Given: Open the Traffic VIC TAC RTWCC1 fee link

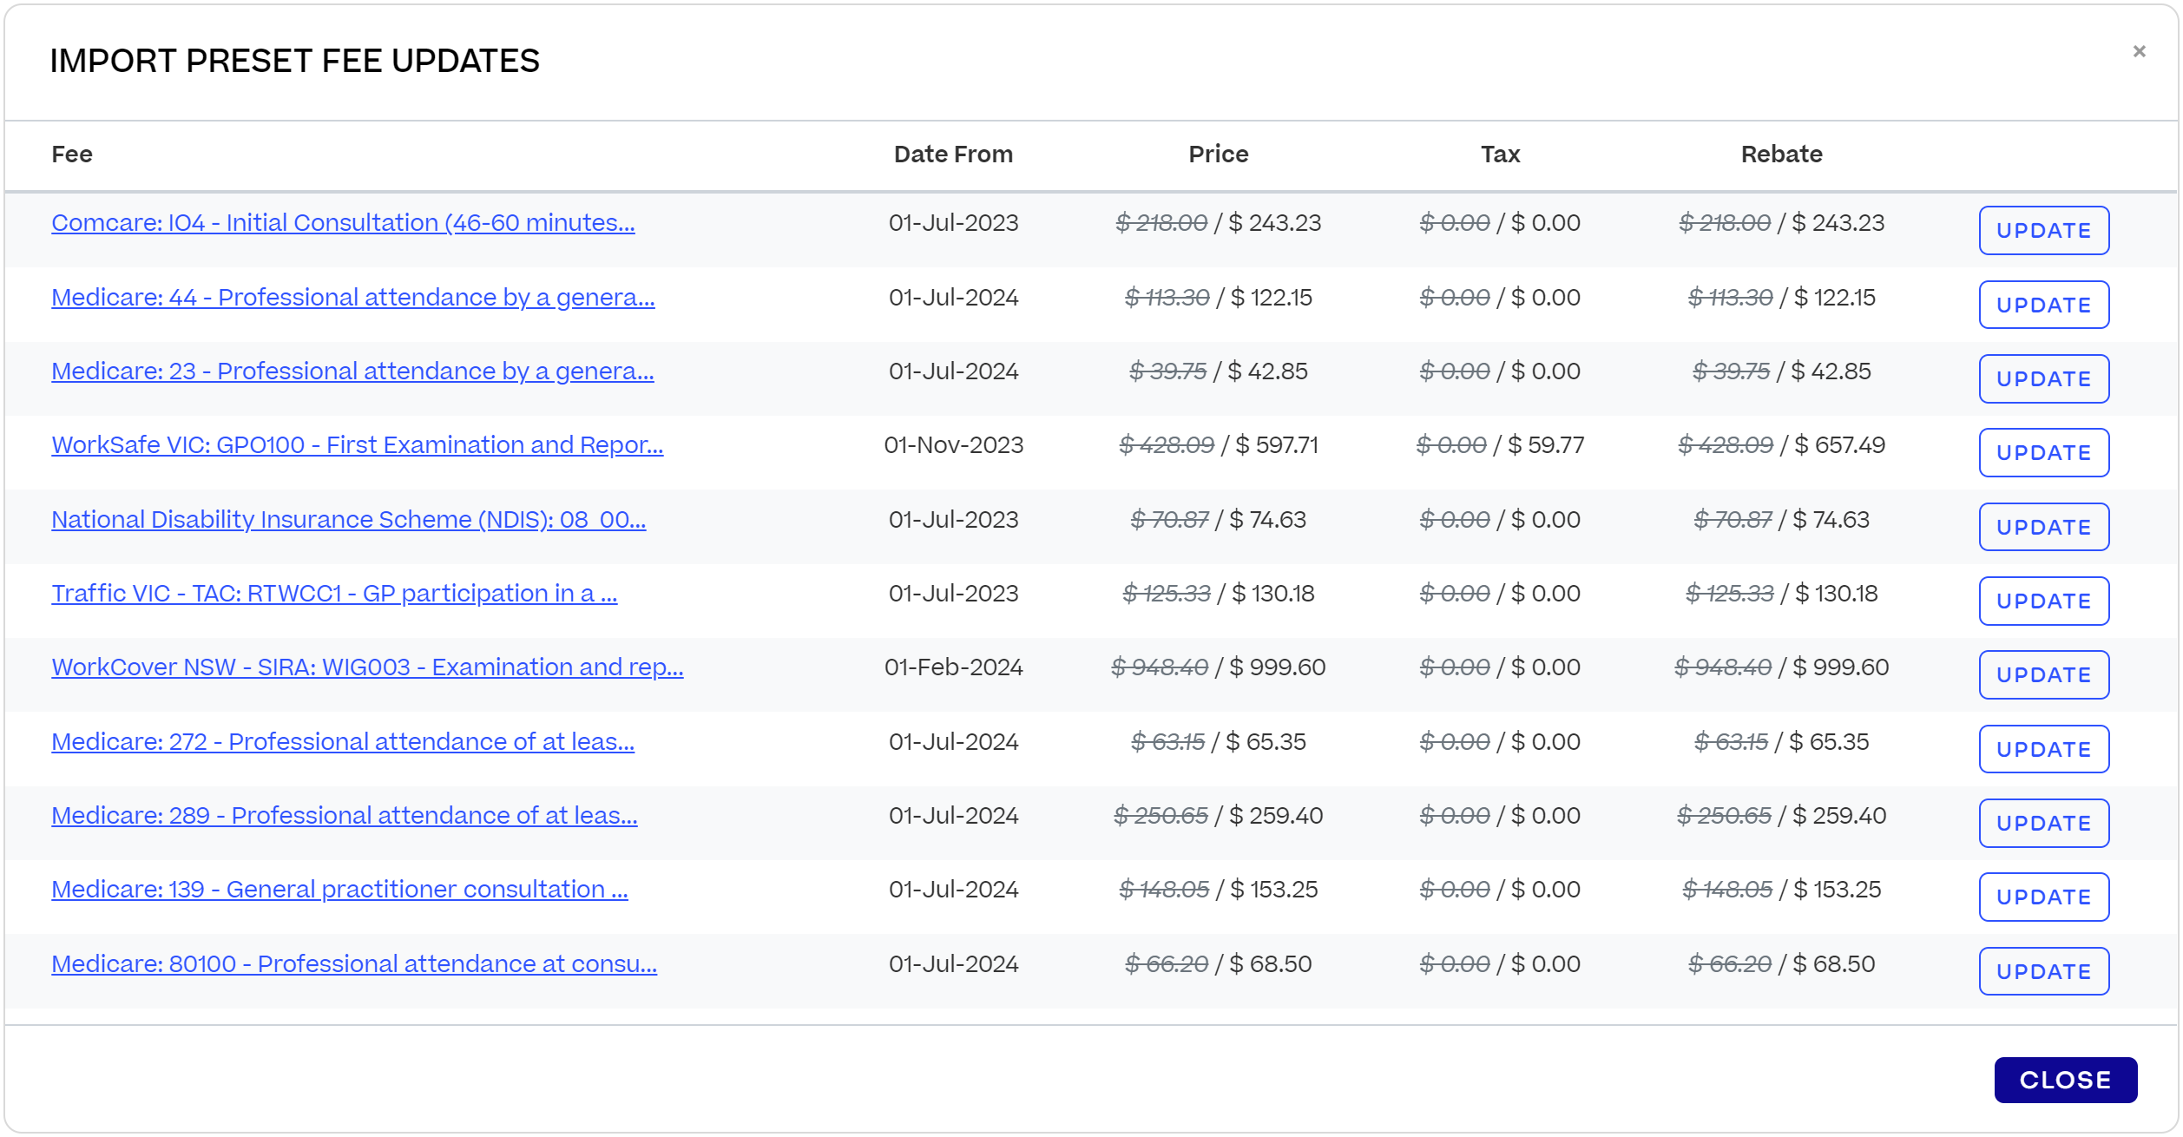Looking at the screenshot, I should click(x=334, y=594).
